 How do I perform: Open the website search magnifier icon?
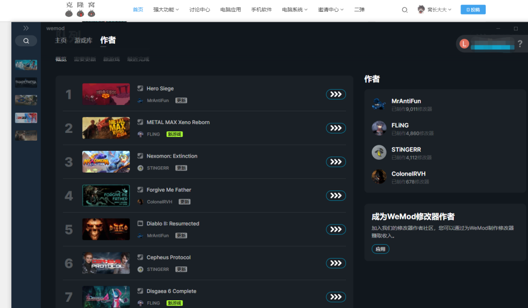point(405,10)
